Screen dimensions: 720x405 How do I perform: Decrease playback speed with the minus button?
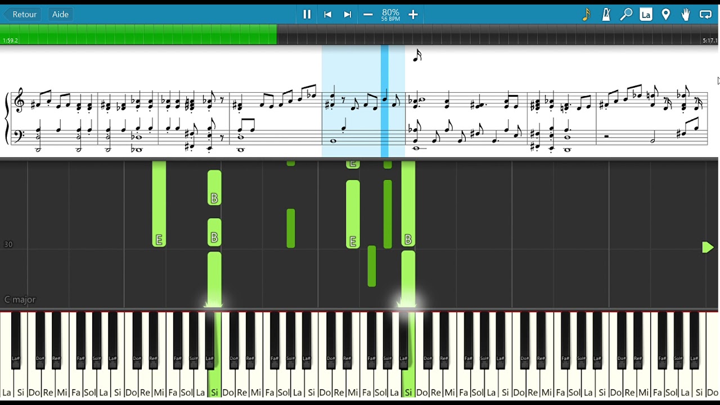368,15
